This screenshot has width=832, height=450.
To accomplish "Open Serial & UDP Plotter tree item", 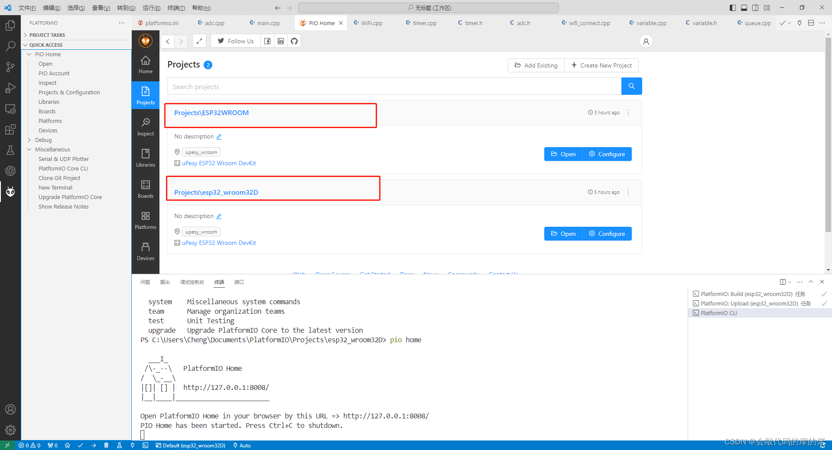I will [64, 159].
